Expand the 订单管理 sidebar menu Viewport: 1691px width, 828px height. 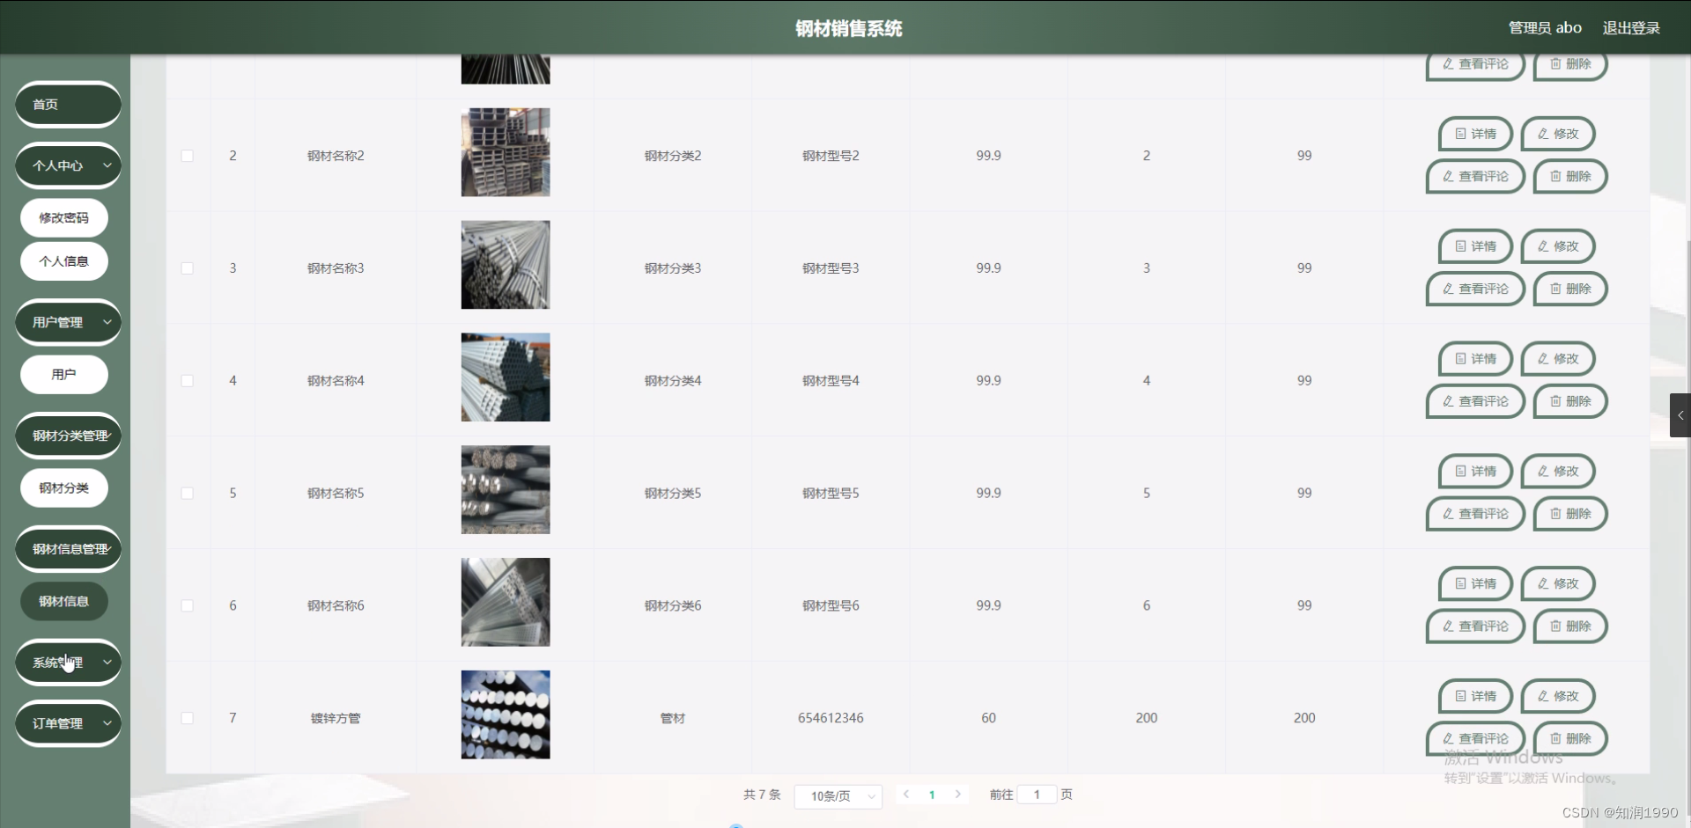coord(67,723)
